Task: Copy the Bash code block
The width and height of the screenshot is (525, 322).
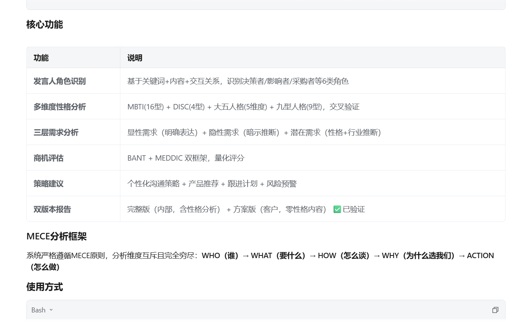Action: (495, 310)
